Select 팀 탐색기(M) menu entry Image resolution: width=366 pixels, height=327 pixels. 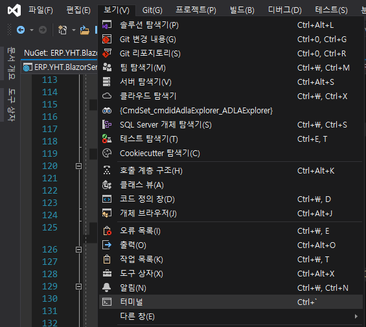(x=231, y=68)
